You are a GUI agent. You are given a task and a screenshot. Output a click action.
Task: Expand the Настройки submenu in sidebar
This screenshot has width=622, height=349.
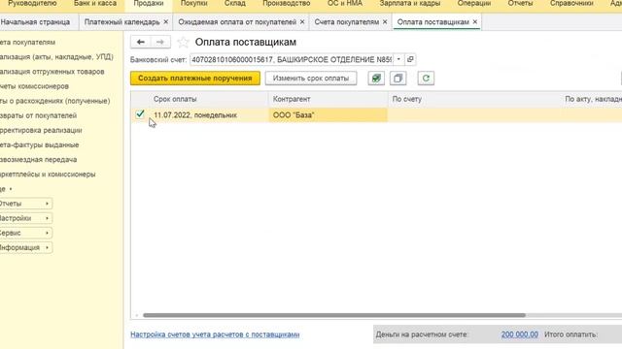(25, 218)
